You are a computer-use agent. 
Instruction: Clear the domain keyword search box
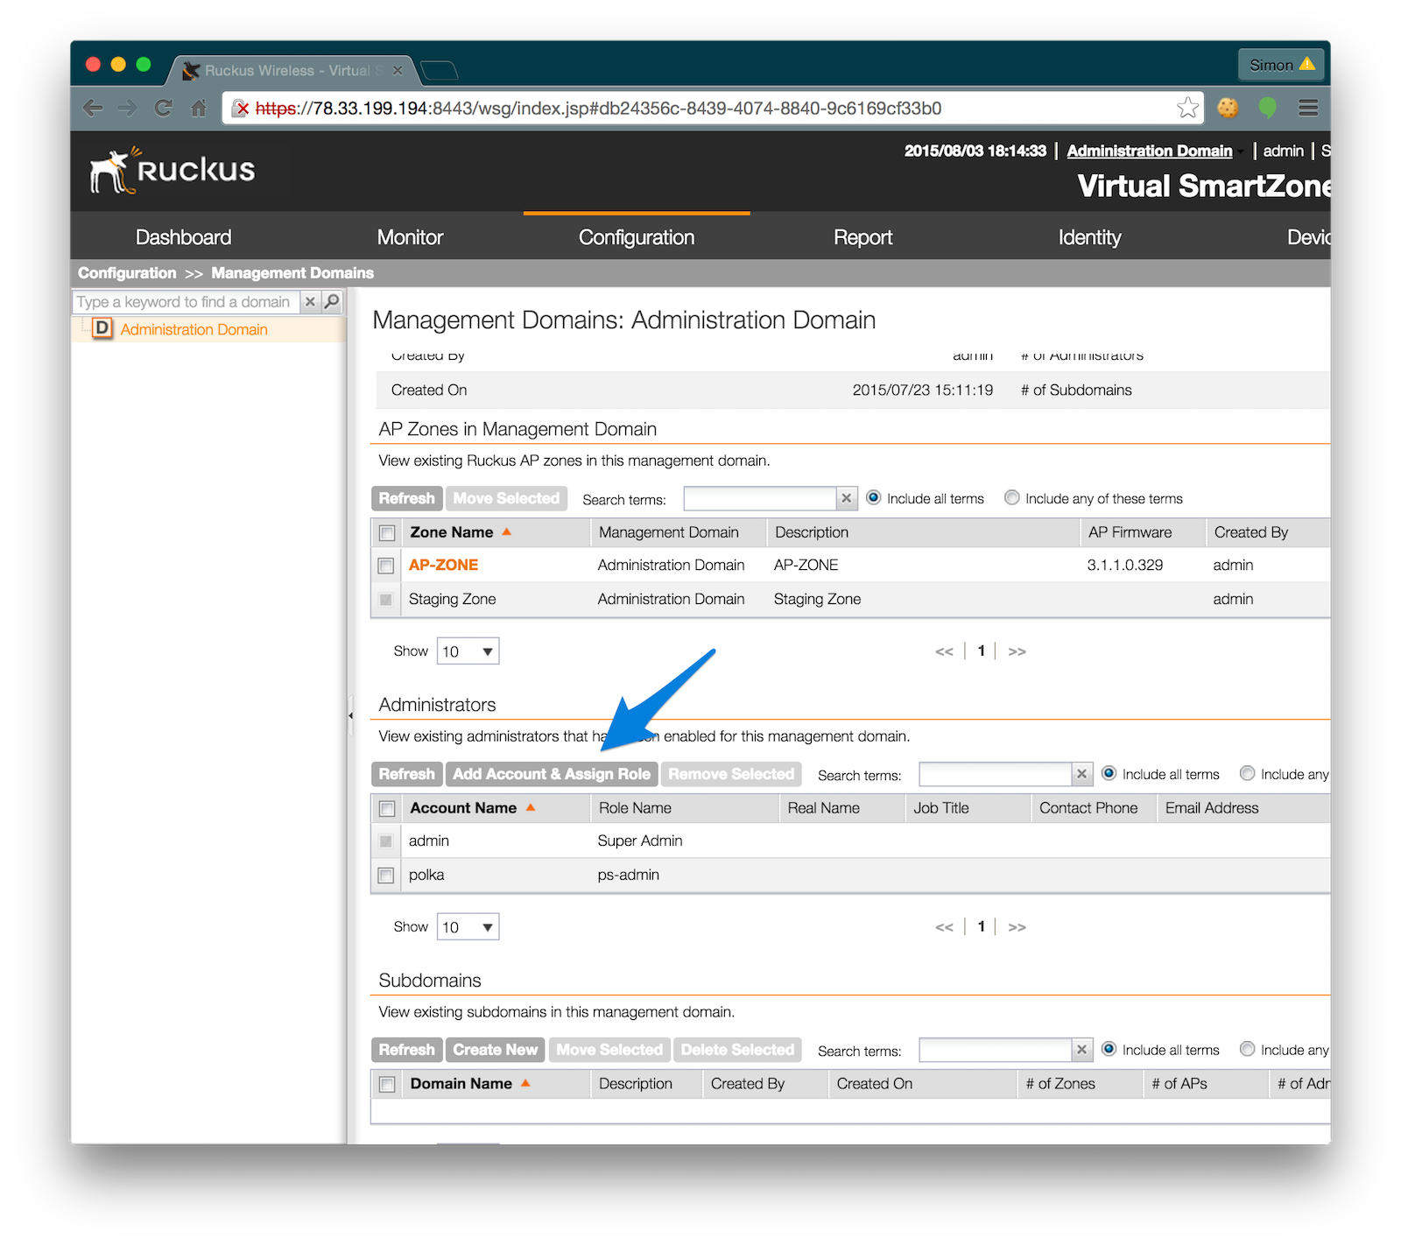pyautogui.click(x=310, y=301)
